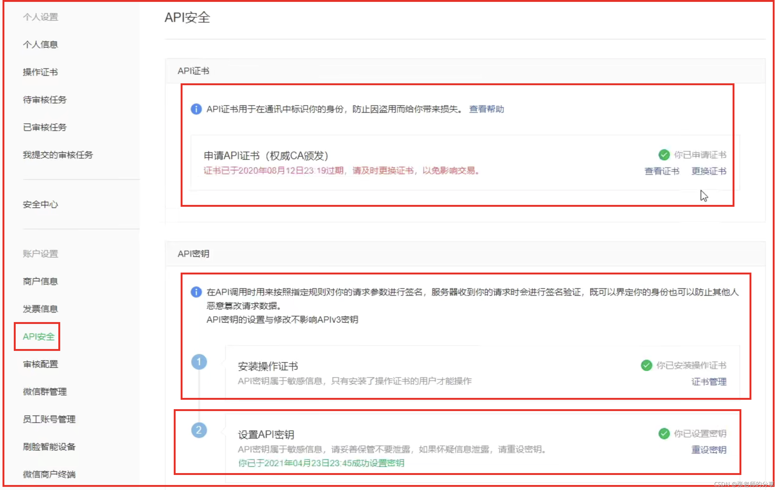Click green checkmark beside 你已申请证书
This screenshot has height=490, width=779.
click(664, 155)
